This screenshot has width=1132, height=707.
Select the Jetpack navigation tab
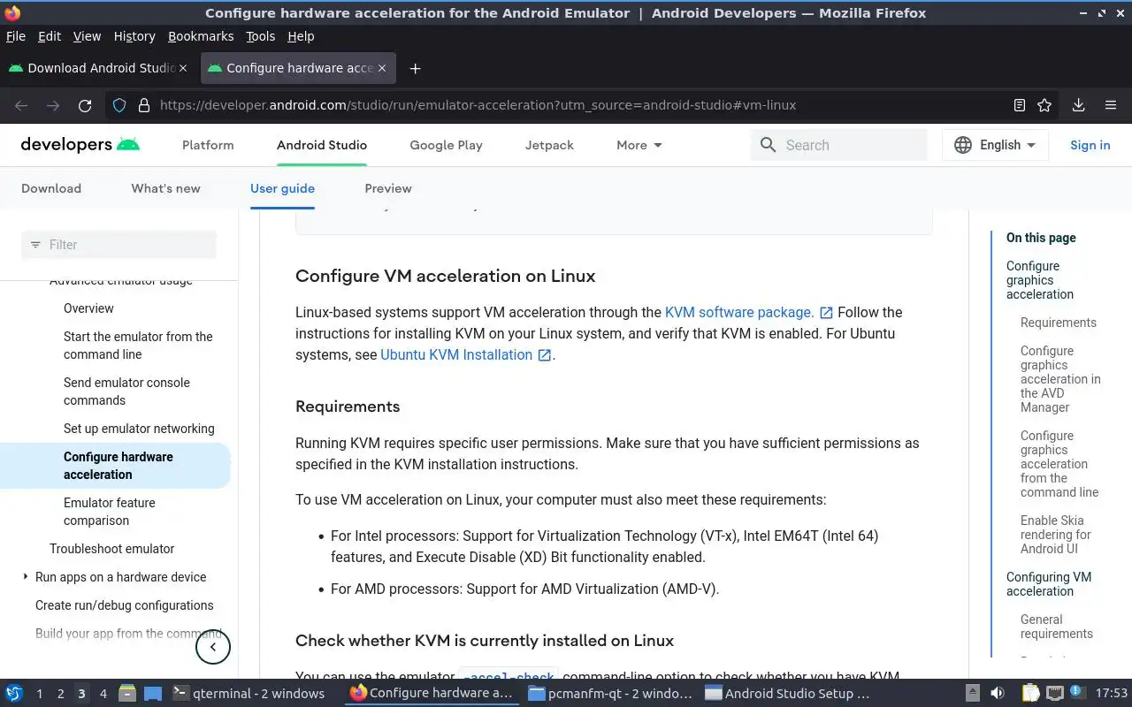(549, 145)
